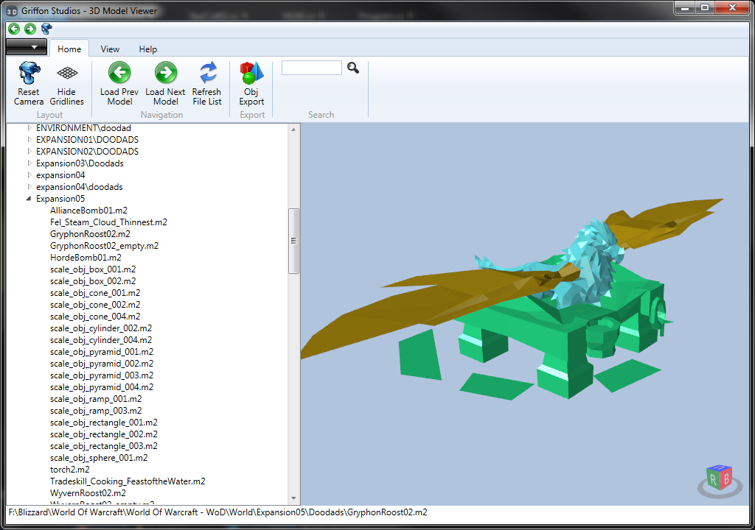
Task: Select scale_obj_box_002.m2
Action: pos(93,281)
